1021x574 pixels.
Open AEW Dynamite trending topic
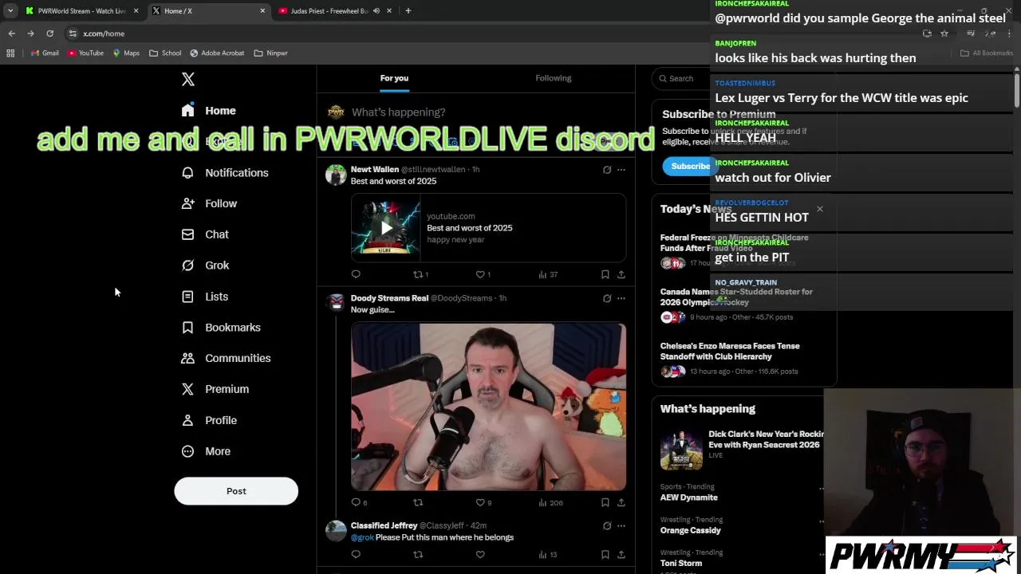click(x=688, y=497)
